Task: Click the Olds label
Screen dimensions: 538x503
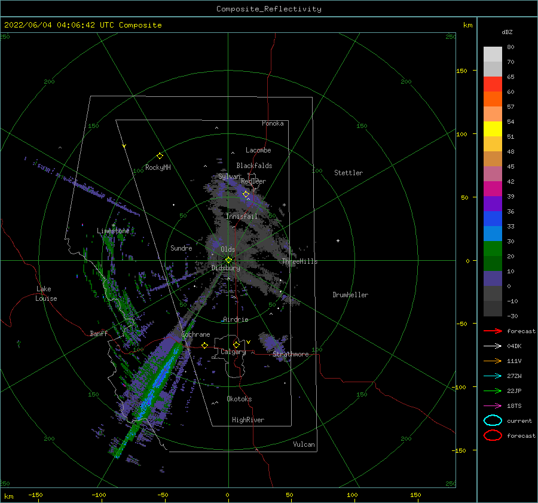Action: coord(228,249)
